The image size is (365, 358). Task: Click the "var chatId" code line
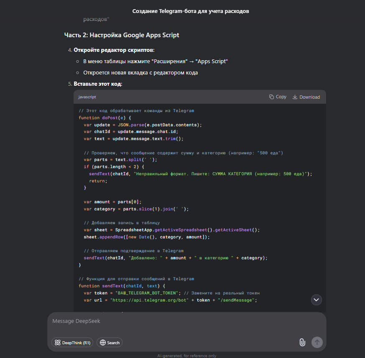pyautogui.click(x=131, y=132)
